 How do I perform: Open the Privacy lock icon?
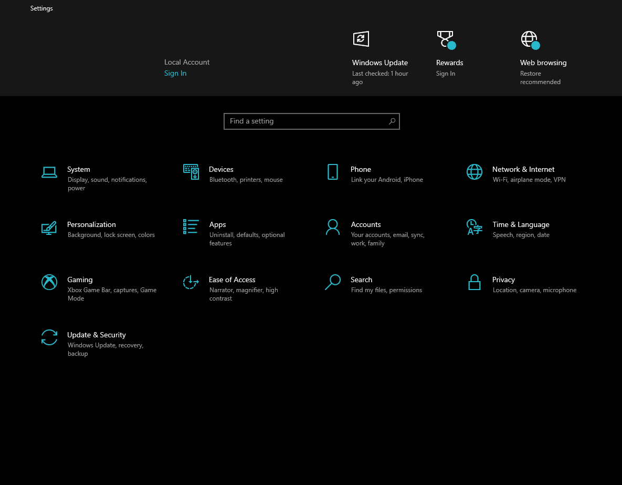click(474, 282)
